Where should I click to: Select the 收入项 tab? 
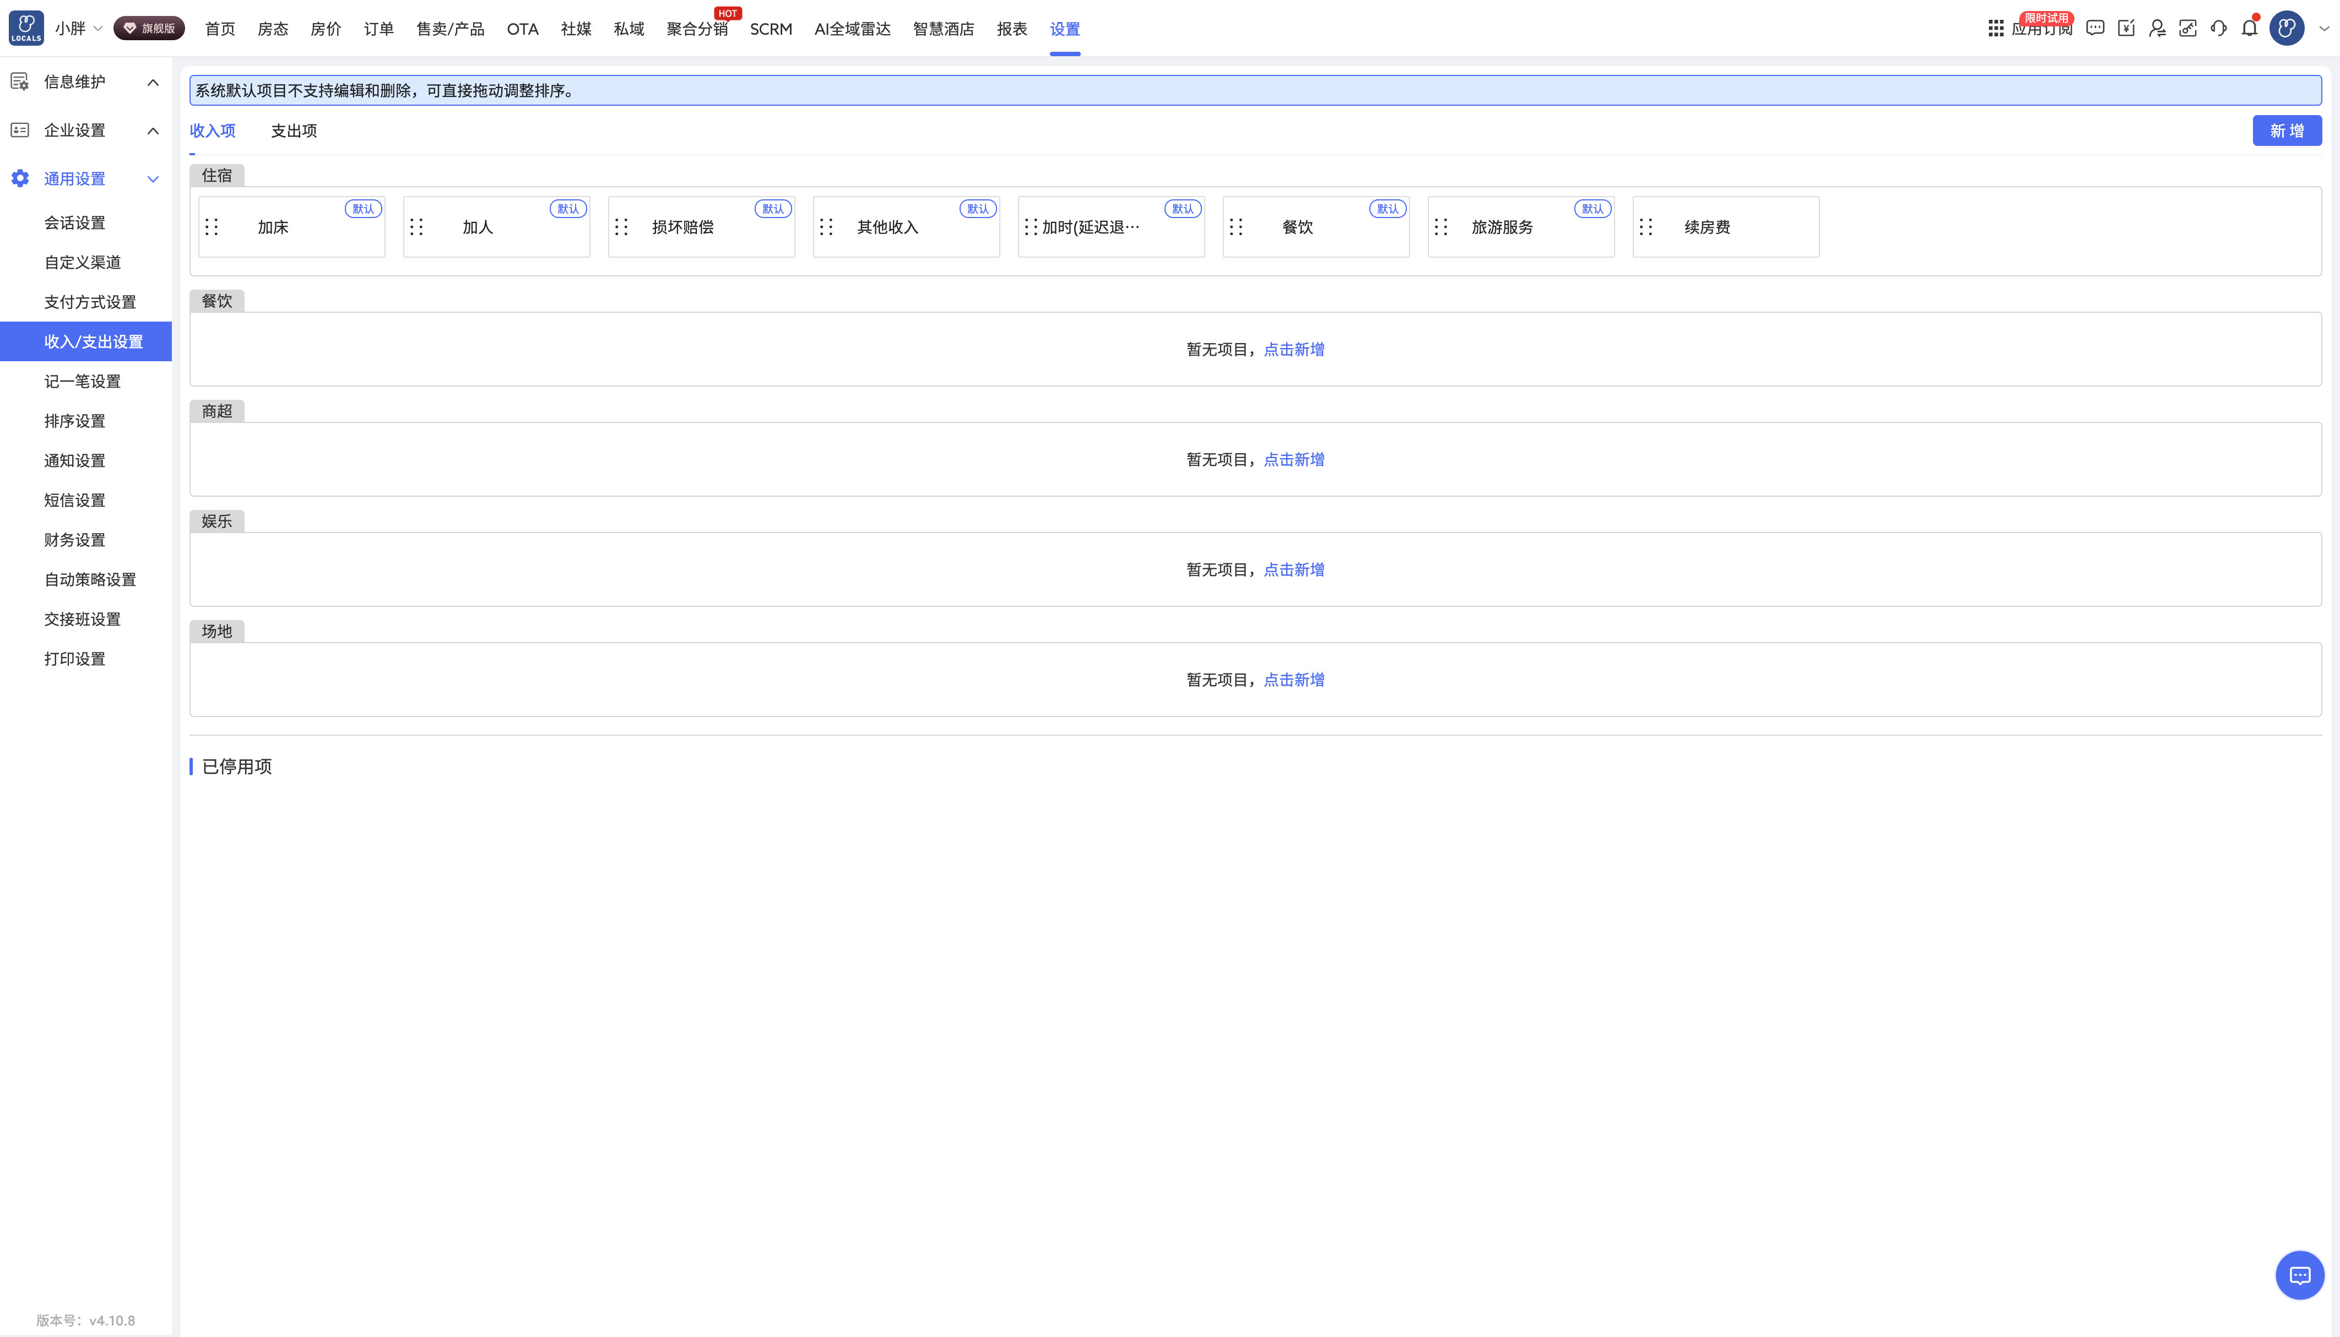[212, 131]
